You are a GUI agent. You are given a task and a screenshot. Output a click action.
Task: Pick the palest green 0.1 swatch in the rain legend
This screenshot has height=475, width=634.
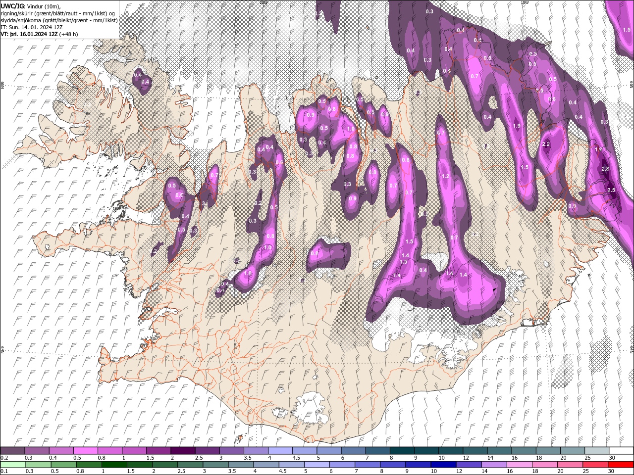[12, 465]
